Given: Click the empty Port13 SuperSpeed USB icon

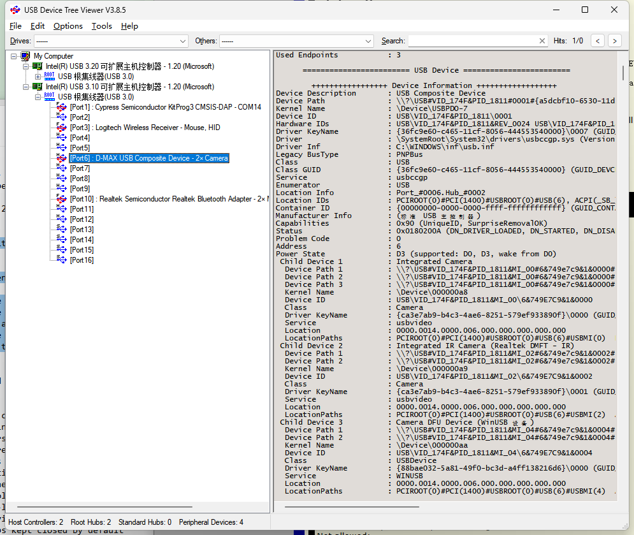Looking at the screenshot, I should (61, 230).
